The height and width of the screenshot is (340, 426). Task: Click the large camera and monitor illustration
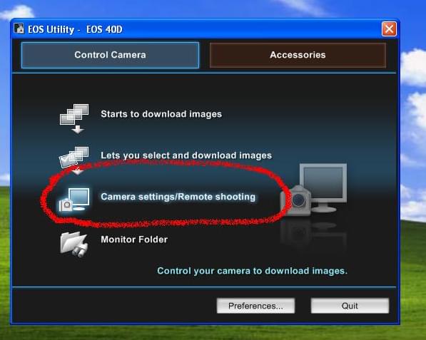[313, 190]
